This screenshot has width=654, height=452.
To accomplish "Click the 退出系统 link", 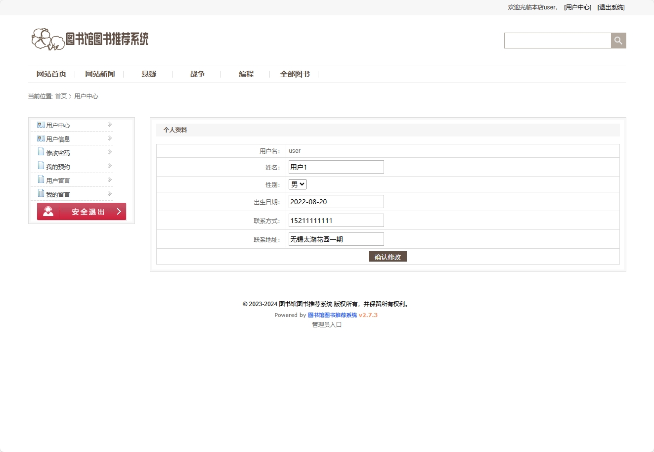I will click(611, 7).
